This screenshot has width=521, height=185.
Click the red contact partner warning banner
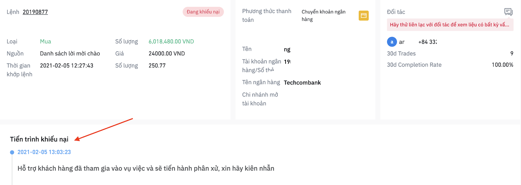tap(450, 25)
